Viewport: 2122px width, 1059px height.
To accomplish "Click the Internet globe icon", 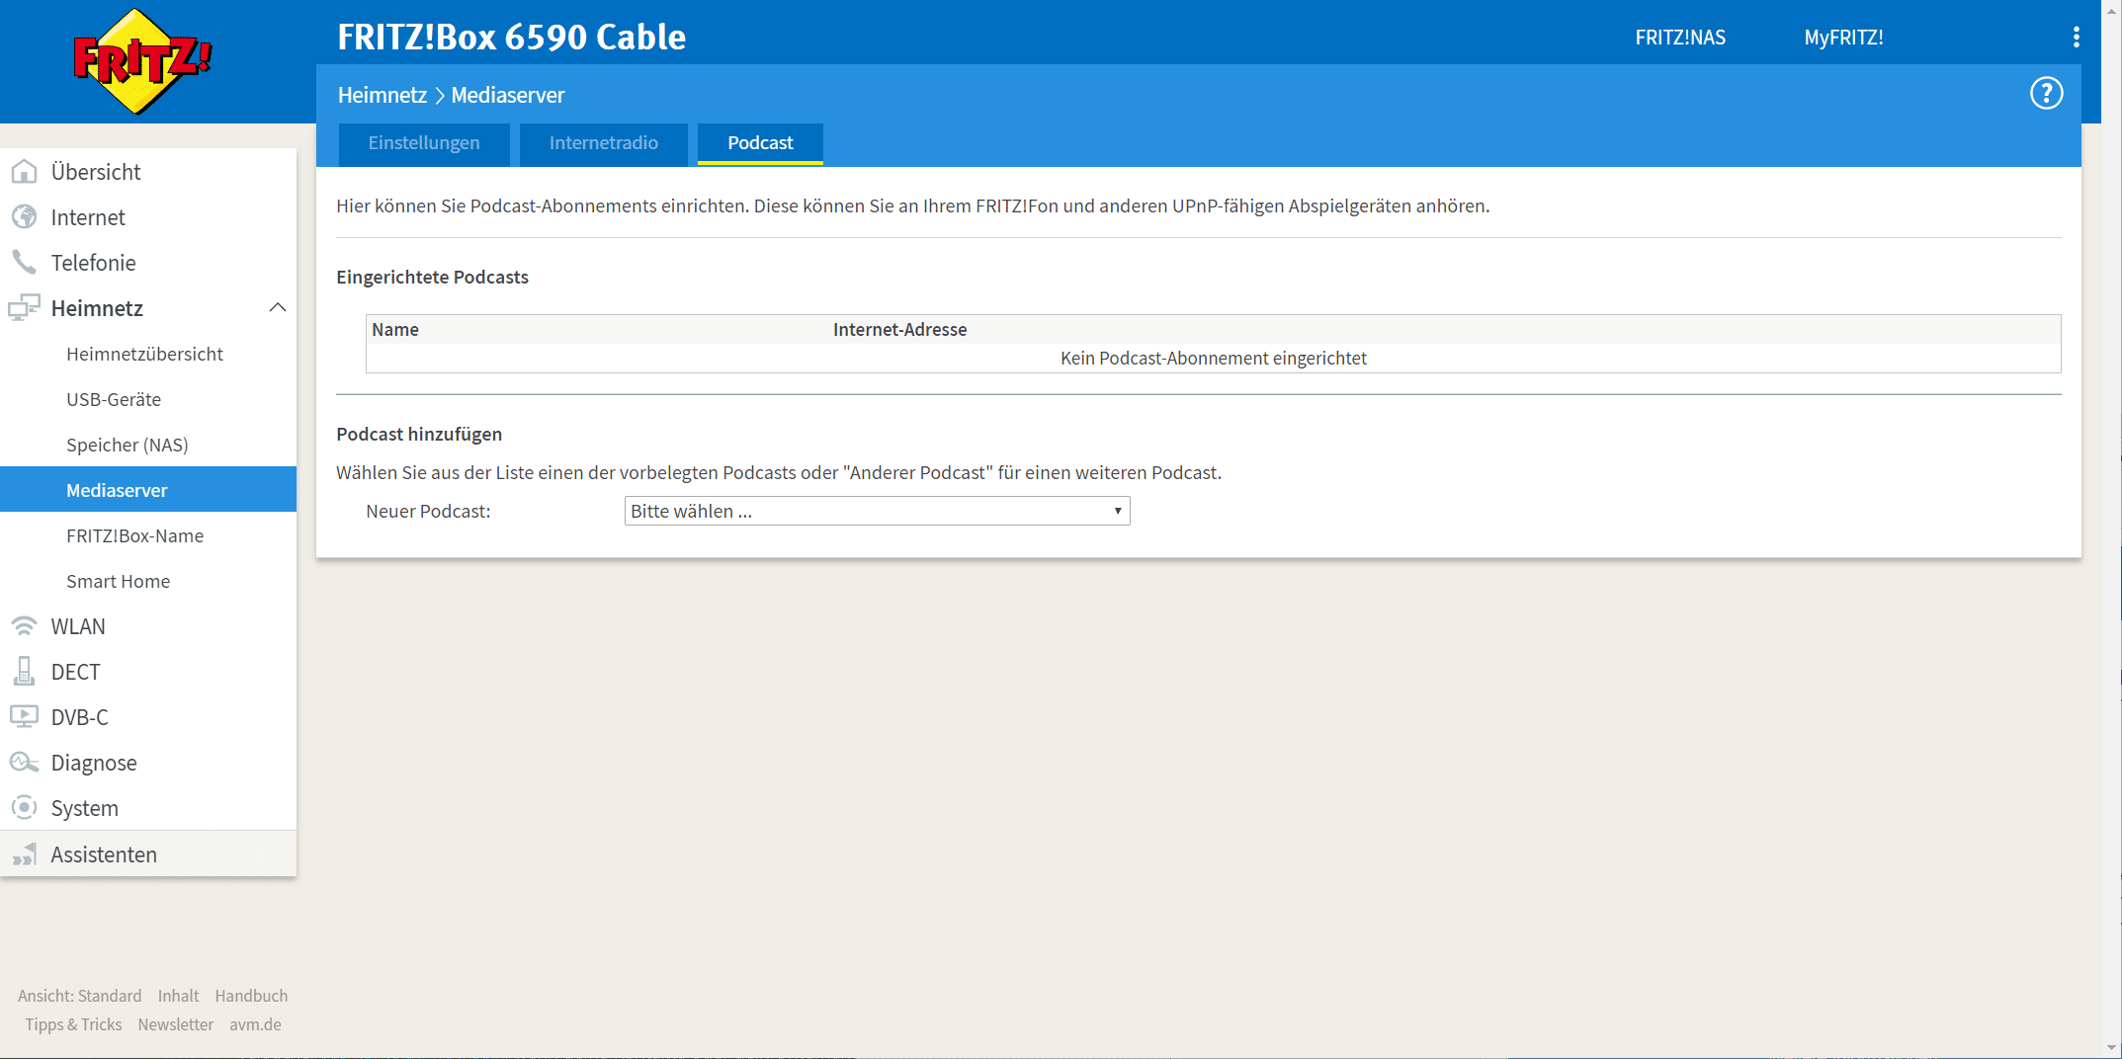I will [x=24, y=217].
